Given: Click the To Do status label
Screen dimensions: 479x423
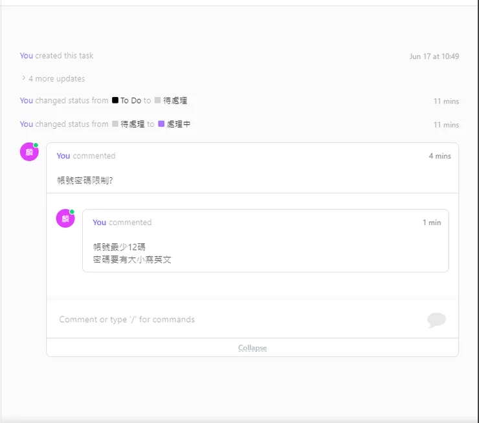Looking at the screenshot, I should [131, 100].
